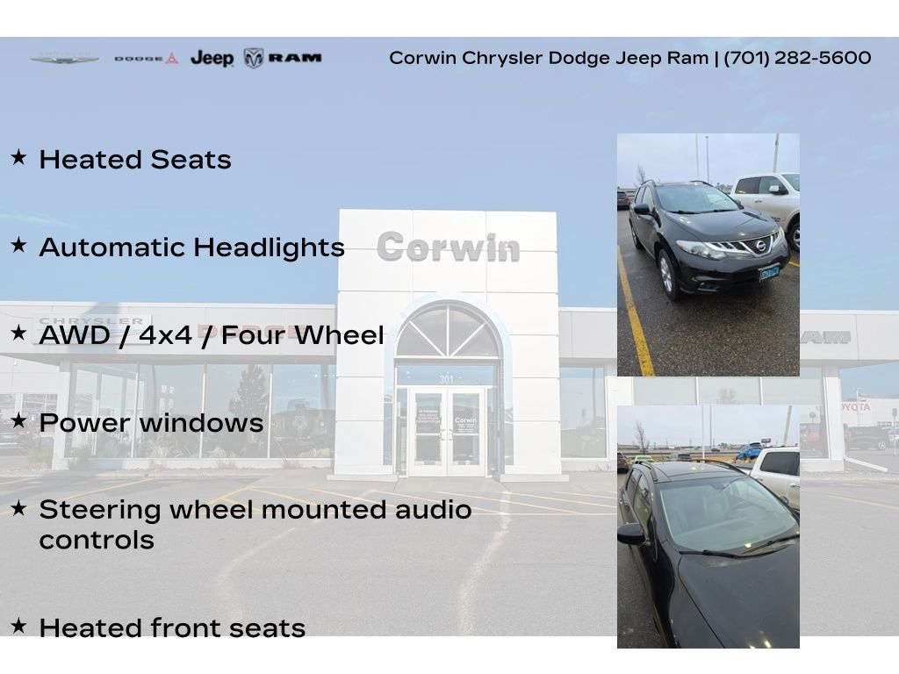Click the Dodge logo in header

(146, 59)
